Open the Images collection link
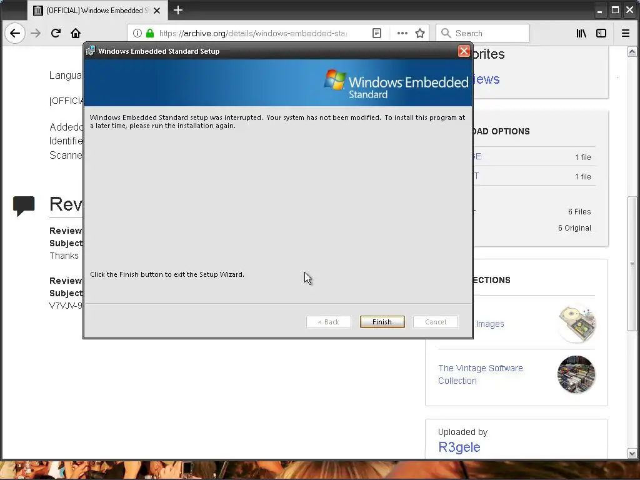Image resolution: width=640 pixels, height=480 pixels. (x=490, y=324)
